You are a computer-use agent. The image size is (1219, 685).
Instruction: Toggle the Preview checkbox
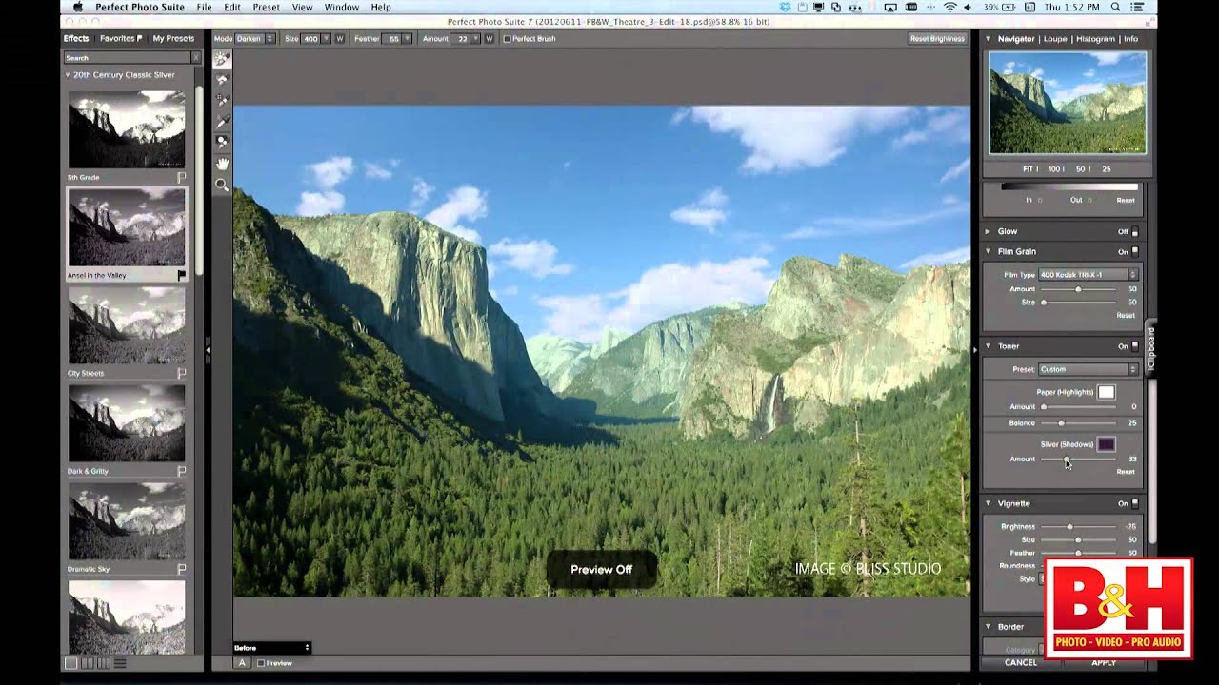(x=261, y=663)
